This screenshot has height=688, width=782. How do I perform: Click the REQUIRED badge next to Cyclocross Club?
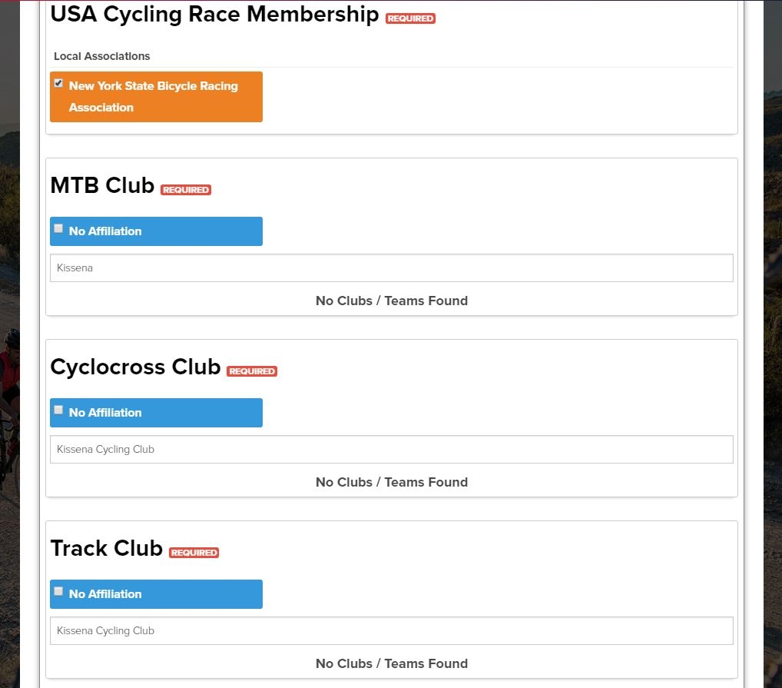[252, 371]
